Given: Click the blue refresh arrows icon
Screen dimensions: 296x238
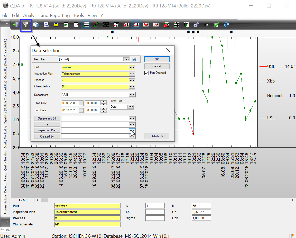Looking at the screenshot, I should point(226,25).
